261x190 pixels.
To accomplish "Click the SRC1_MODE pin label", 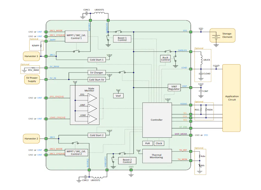I will click(56, 31).
